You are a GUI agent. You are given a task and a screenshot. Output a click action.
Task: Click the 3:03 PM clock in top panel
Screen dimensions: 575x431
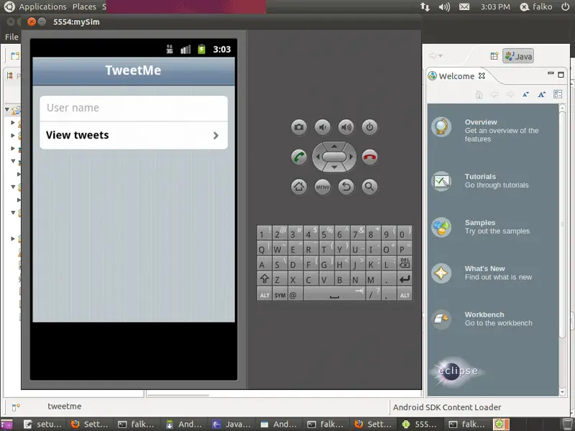(x=495, y=6)
